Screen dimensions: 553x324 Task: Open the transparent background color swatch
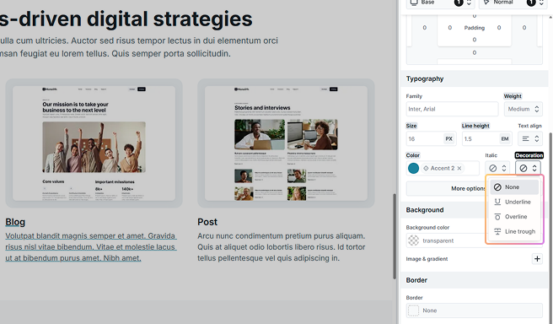pos(413,240)
